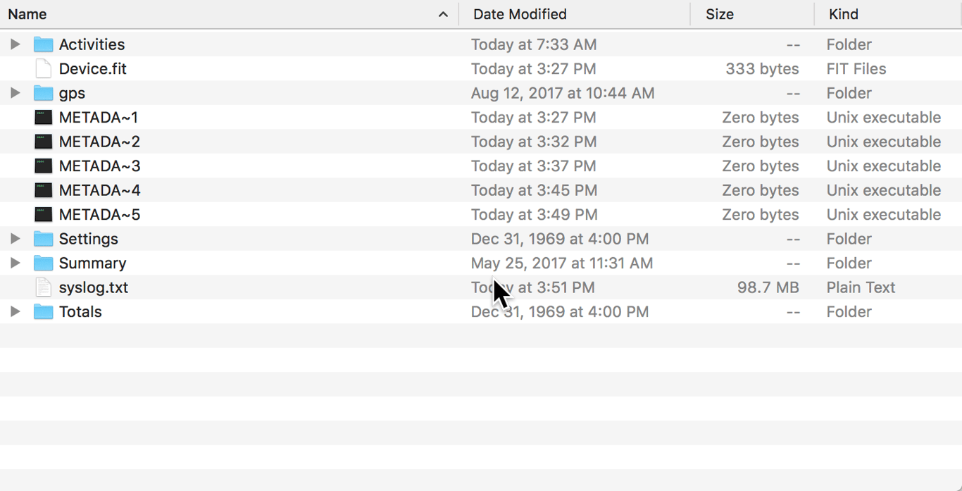Click the Settings folder icon
Screen dimensions: 962x491
(x=44, y=239)
